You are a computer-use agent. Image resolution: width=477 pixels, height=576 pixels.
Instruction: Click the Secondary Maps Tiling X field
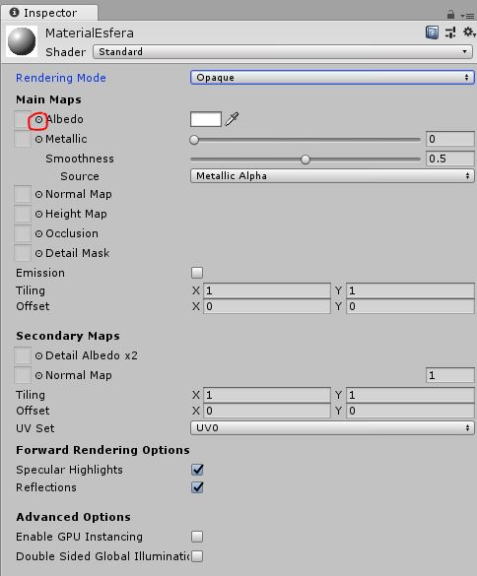tap(267, 395)
